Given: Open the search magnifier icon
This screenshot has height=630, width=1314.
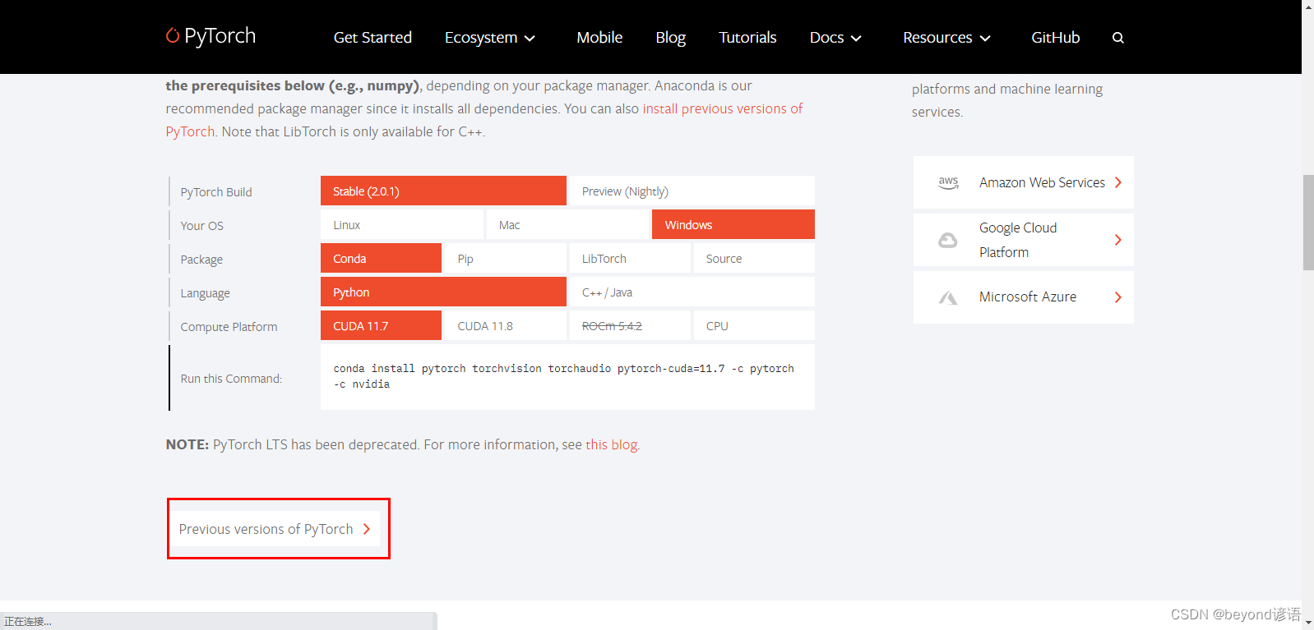Looking at the screenshot, I should point(1118,38).
